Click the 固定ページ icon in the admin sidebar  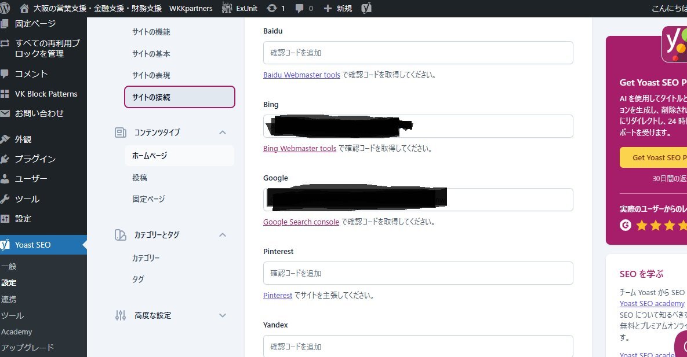(5, 24)
